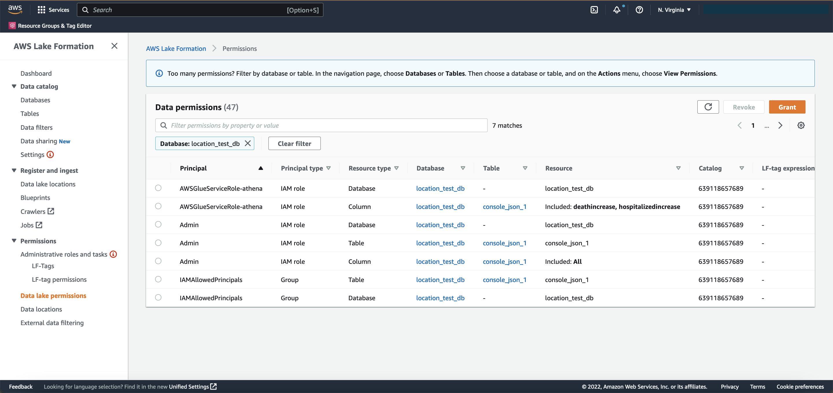Click the Clear filter button

294,143
